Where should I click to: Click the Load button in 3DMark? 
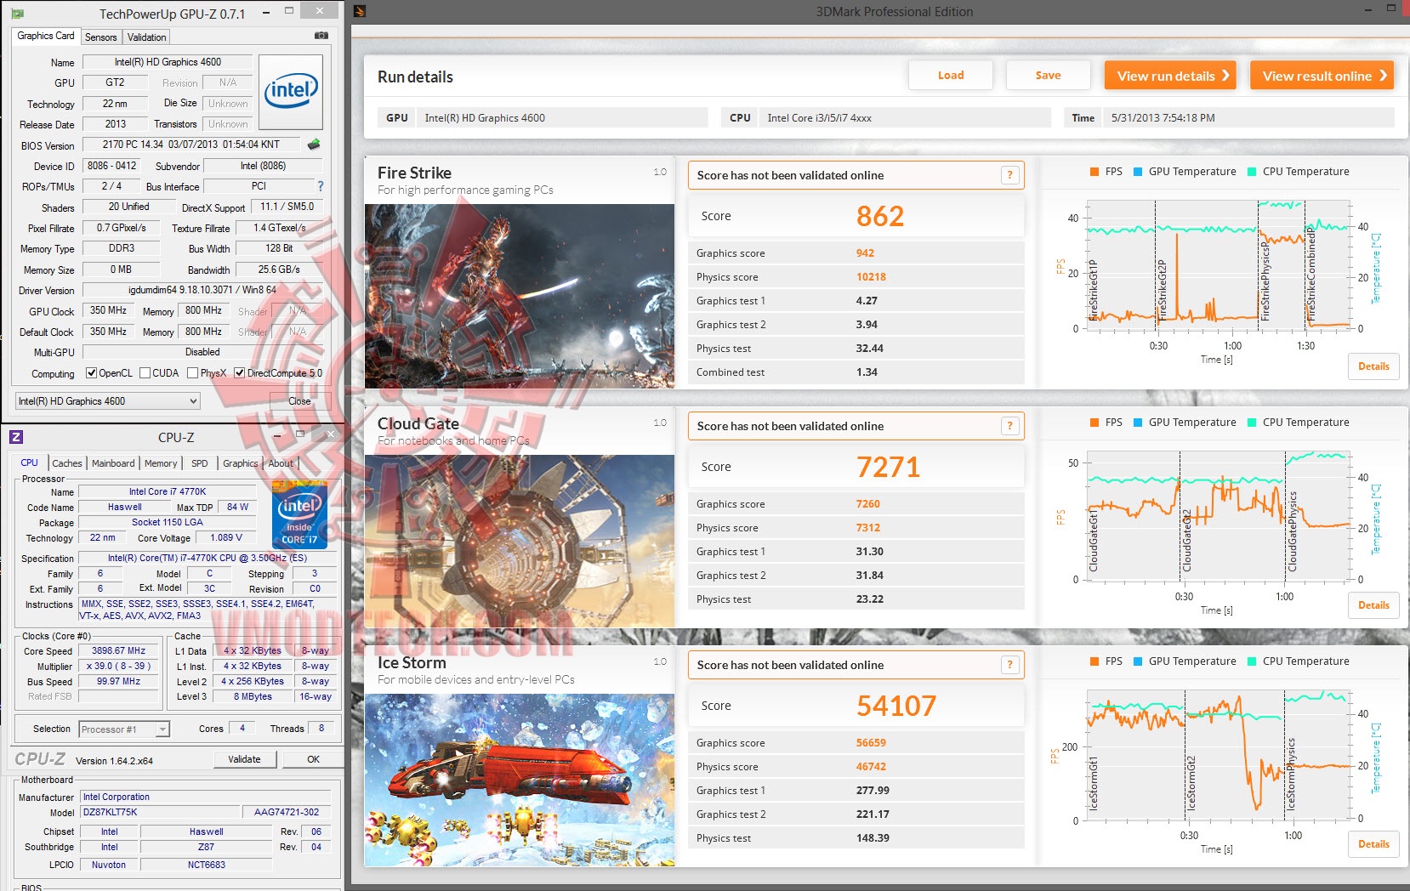tap(951, 76)
